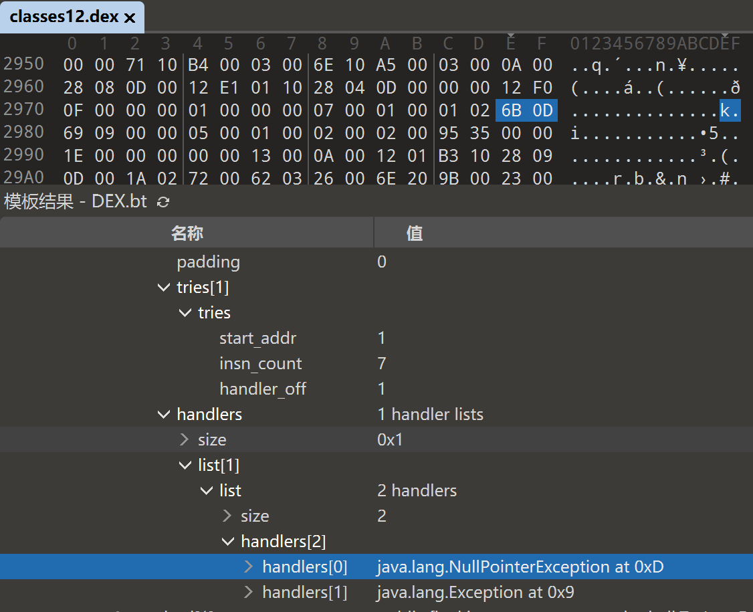Viewport: 753px width, 612px height.
Task: Expand the size 0x1 node
Action: click(x=185, y=439)
